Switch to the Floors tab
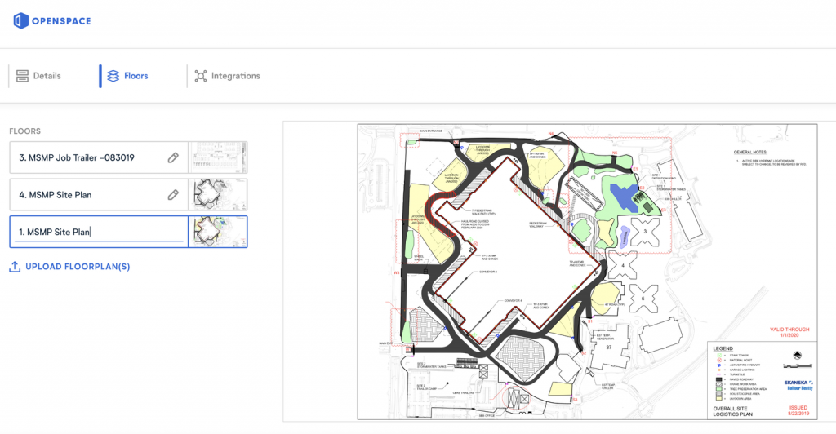836x434 pixels. [x=136, y=76]
